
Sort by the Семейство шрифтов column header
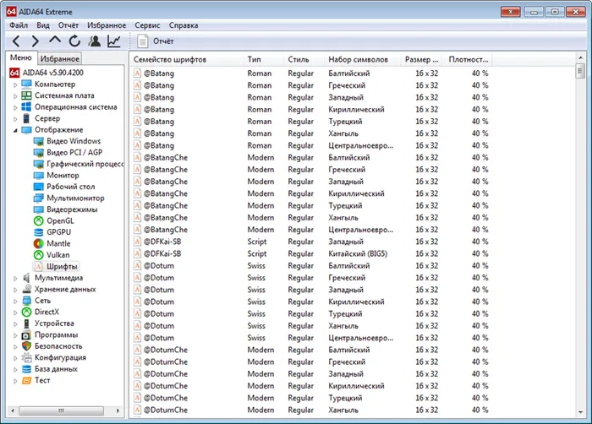187,60
